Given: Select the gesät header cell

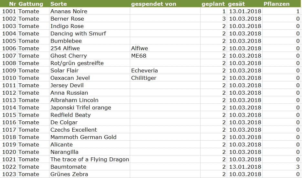Looking at the screenshot, I should [245, 4].
